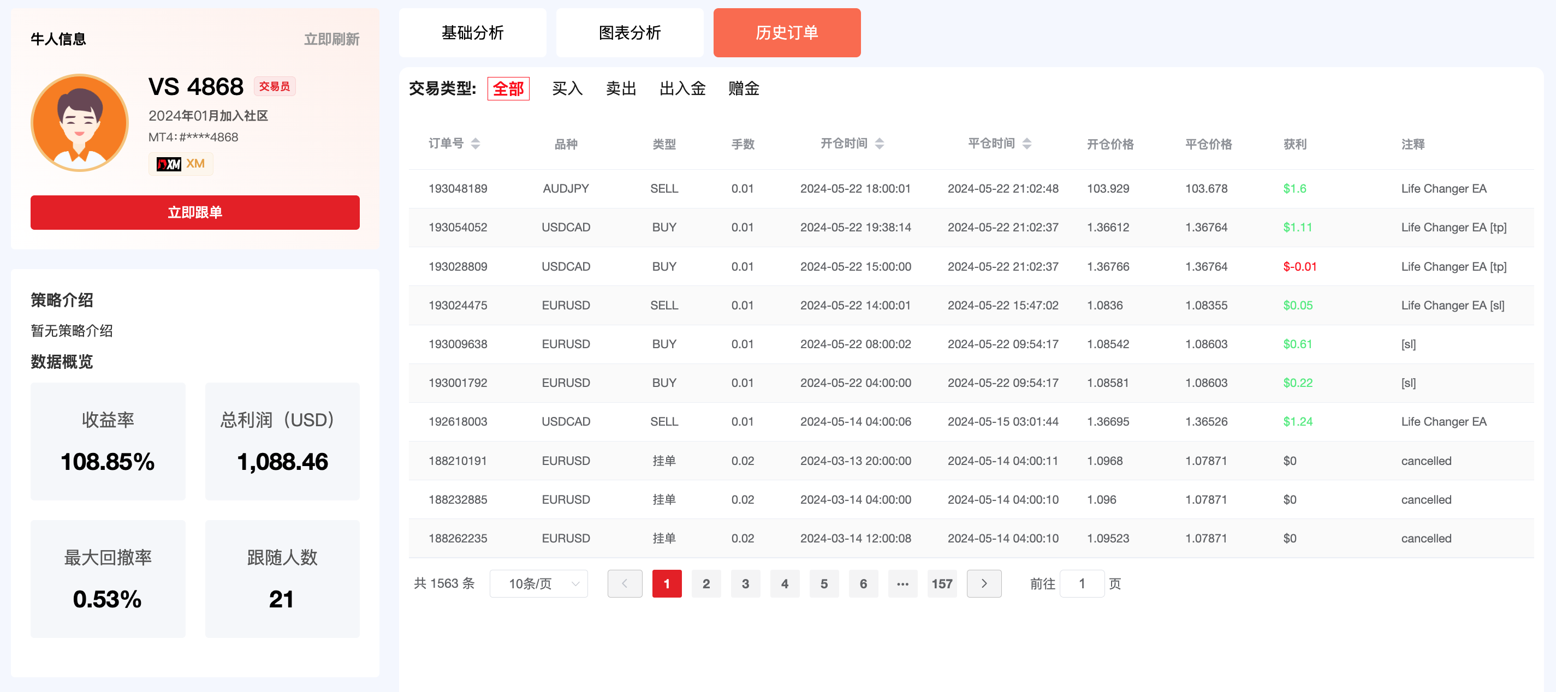
Task: Go to next page with the chevron arrow
Action: tap(984, 583)
